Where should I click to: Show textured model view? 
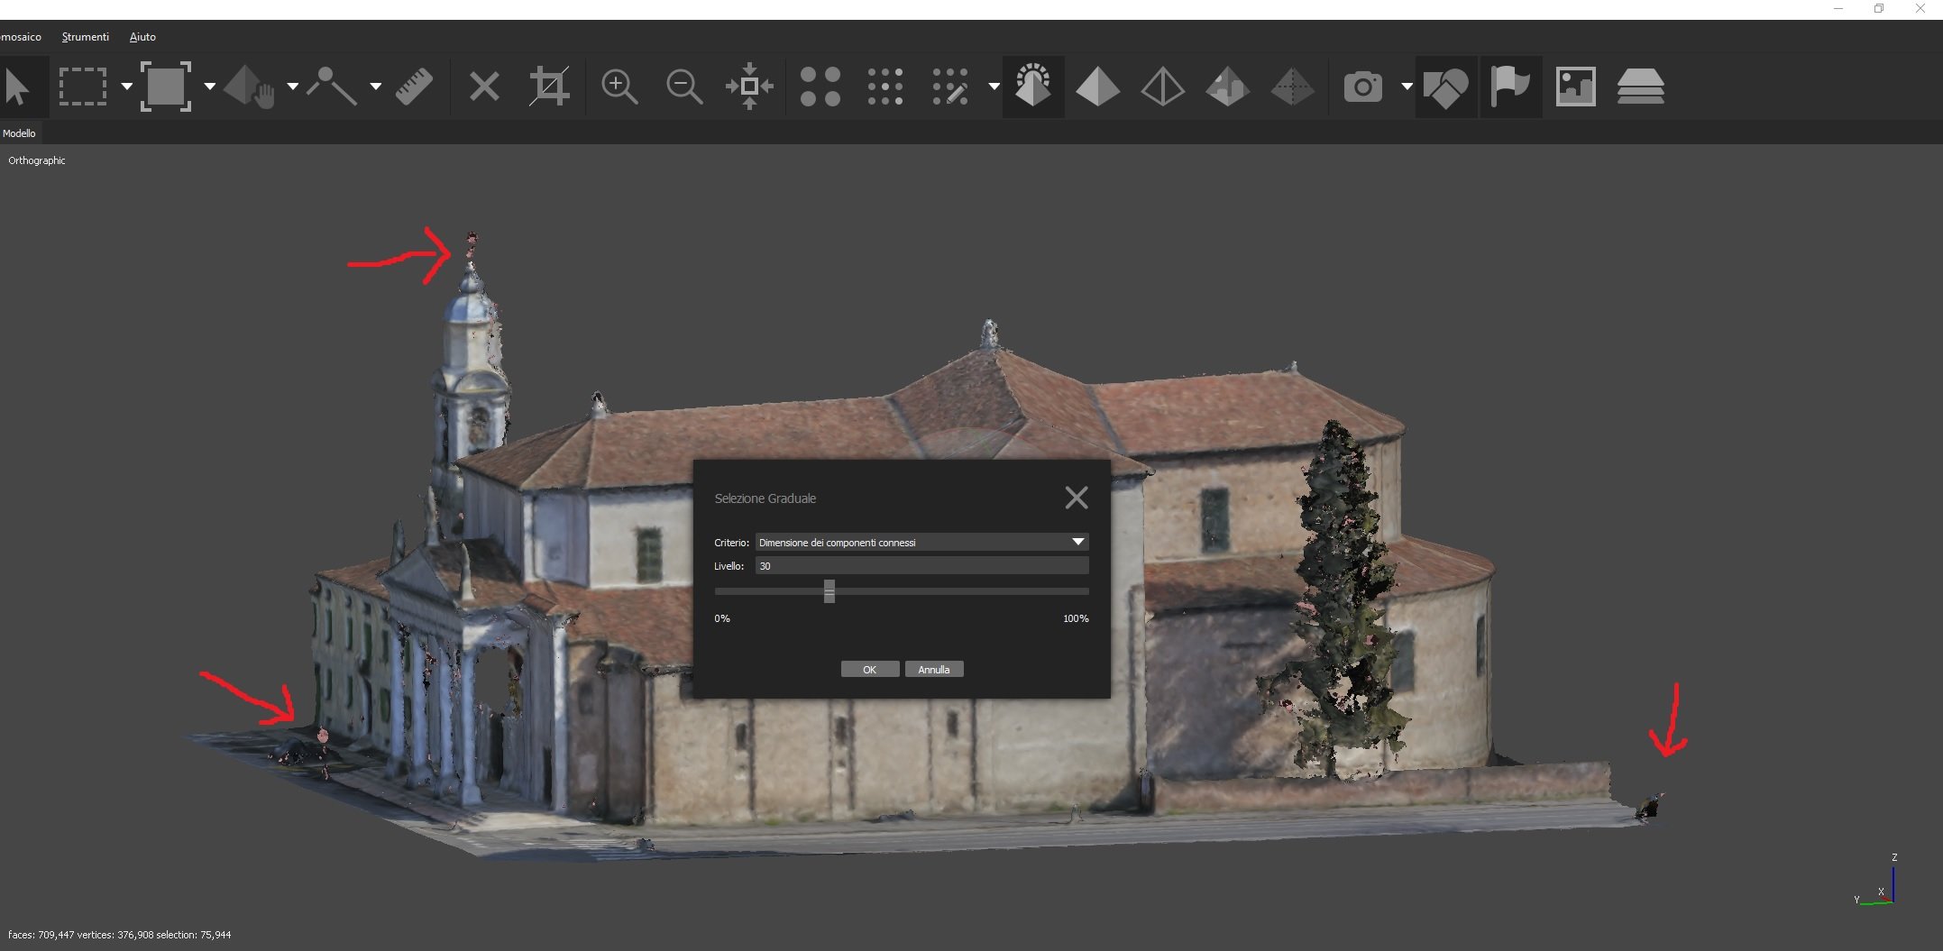point(1228,87)
